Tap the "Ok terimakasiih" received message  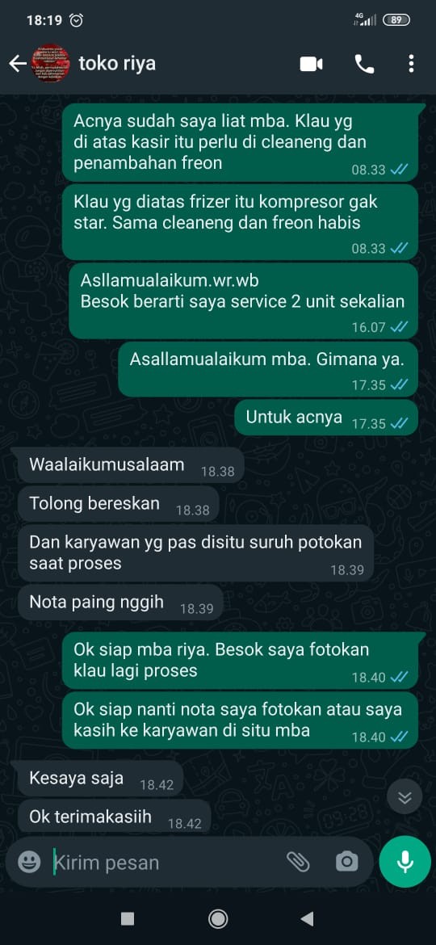[x=115, y=817]
